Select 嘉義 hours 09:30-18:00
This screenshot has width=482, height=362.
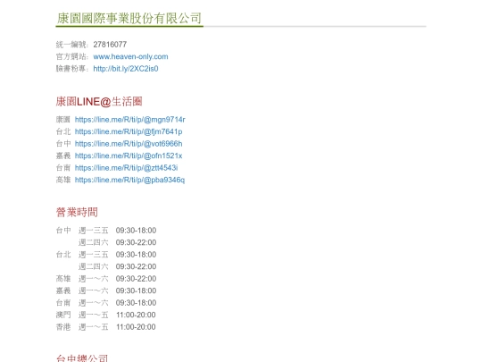[x=136, y=290]
